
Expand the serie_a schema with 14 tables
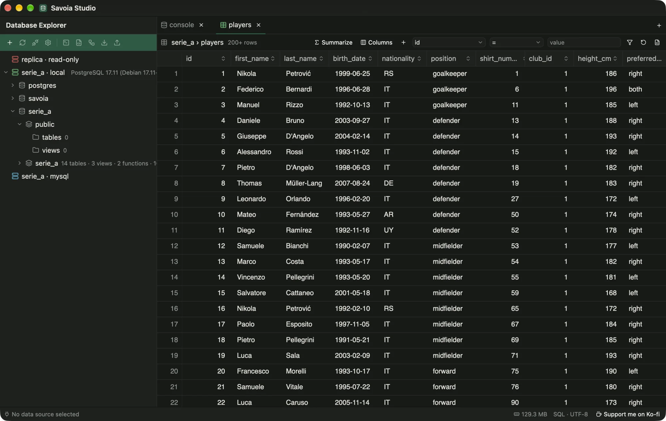point(19,163)
